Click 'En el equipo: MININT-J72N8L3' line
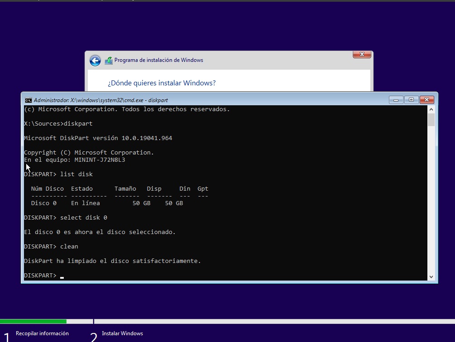 click(75, 160)
